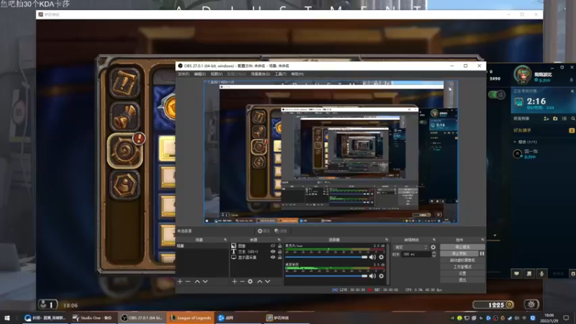Remove the selected scene with the Scenes minus icon

pyautogui.click(x=188, y=282)
